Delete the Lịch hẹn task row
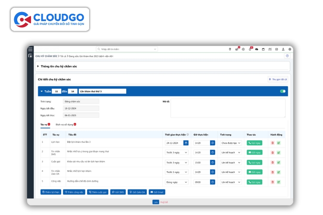Screen dimensions: 323x215 pyautogui.click(x=272, y=142)
